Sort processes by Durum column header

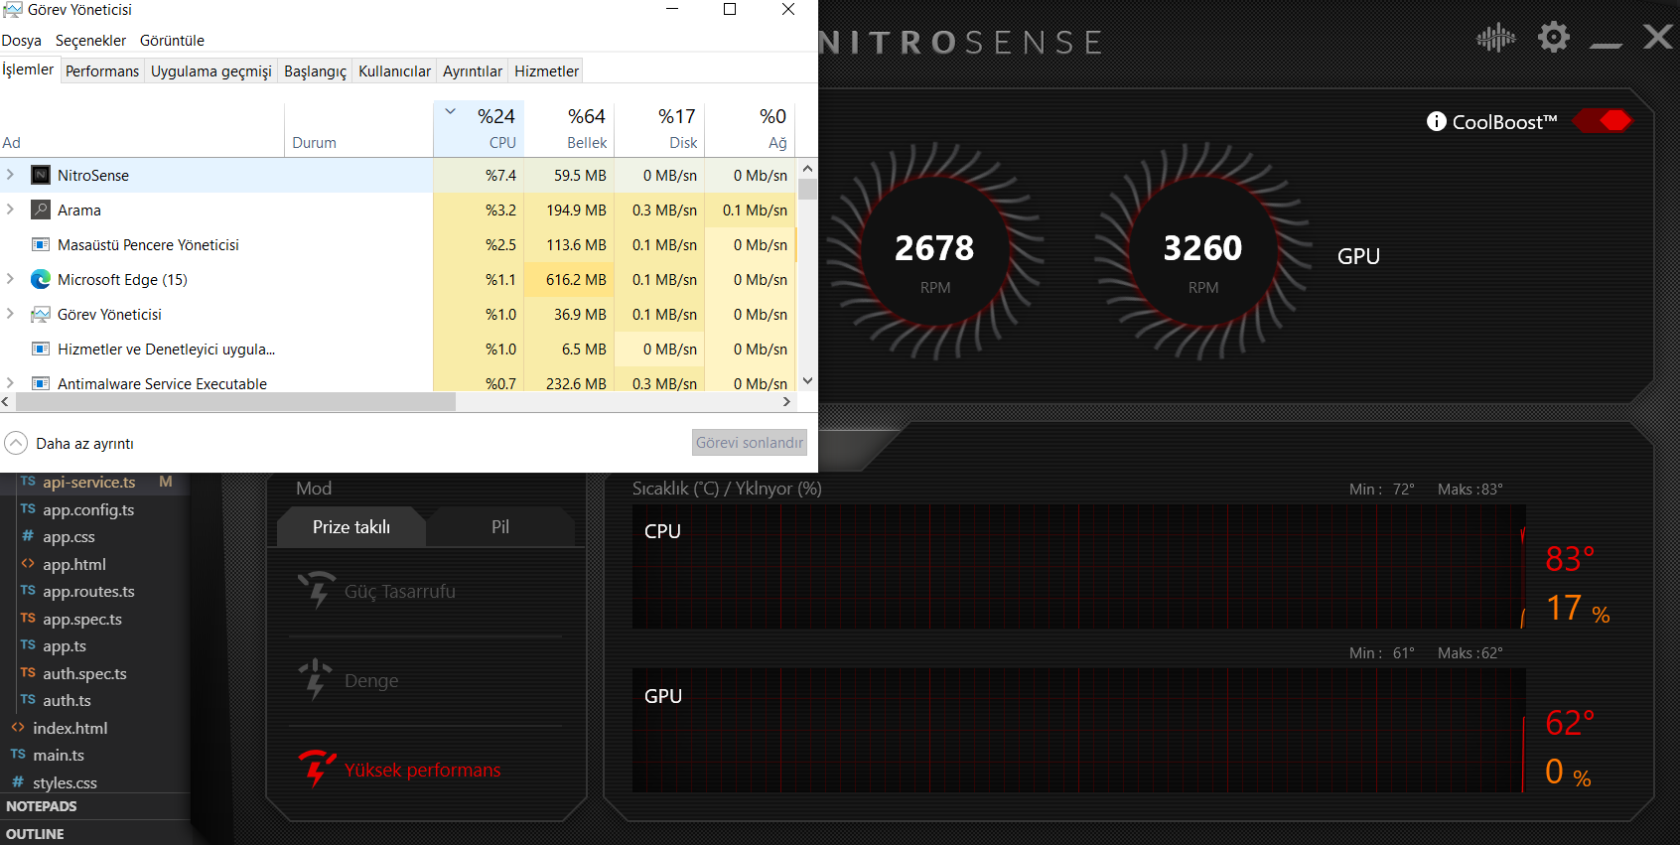click(358, 129)
